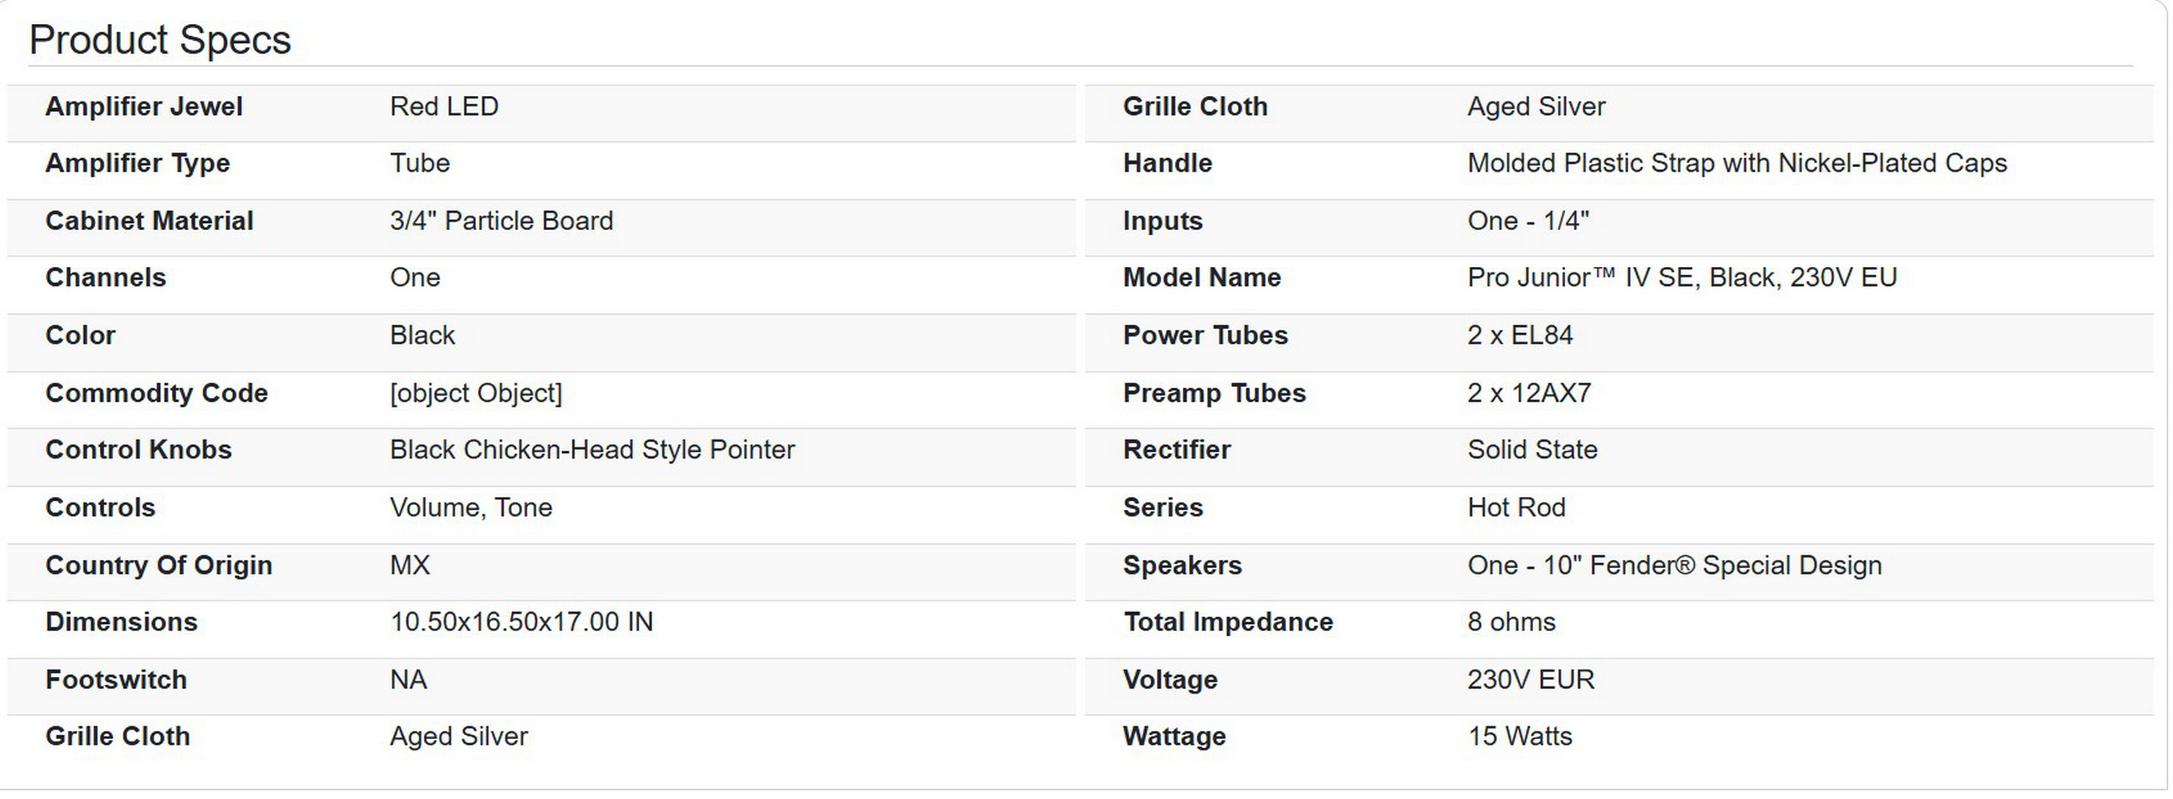
Task: Select the 2 x 12AX7 value
Action: (1529, 393)
